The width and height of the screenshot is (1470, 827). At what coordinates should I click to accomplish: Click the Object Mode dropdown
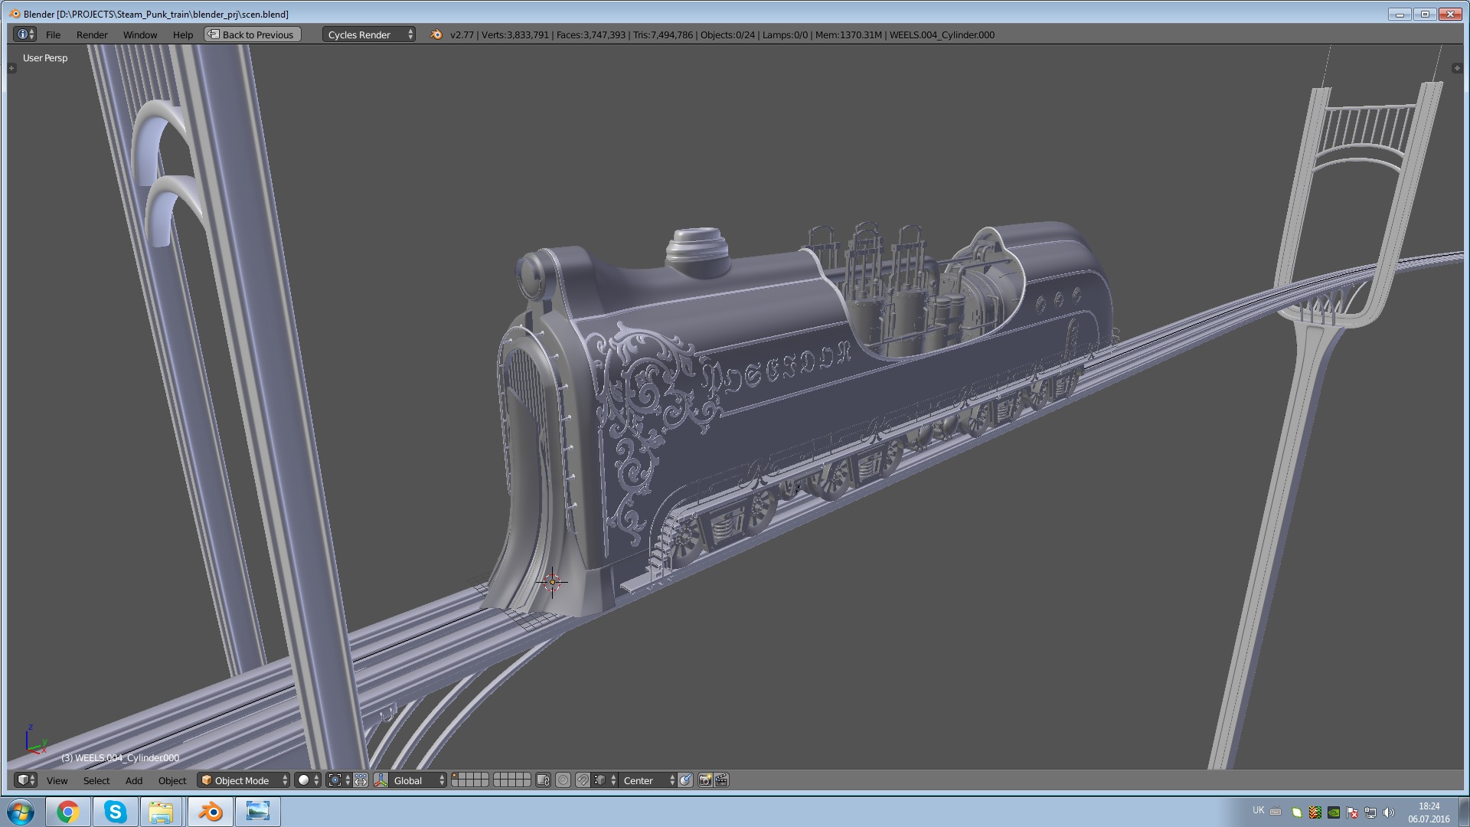(241, 779)
